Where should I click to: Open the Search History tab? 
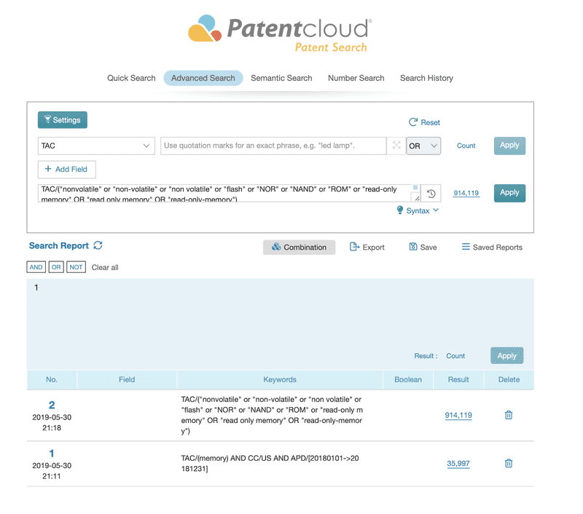point(426,78)
